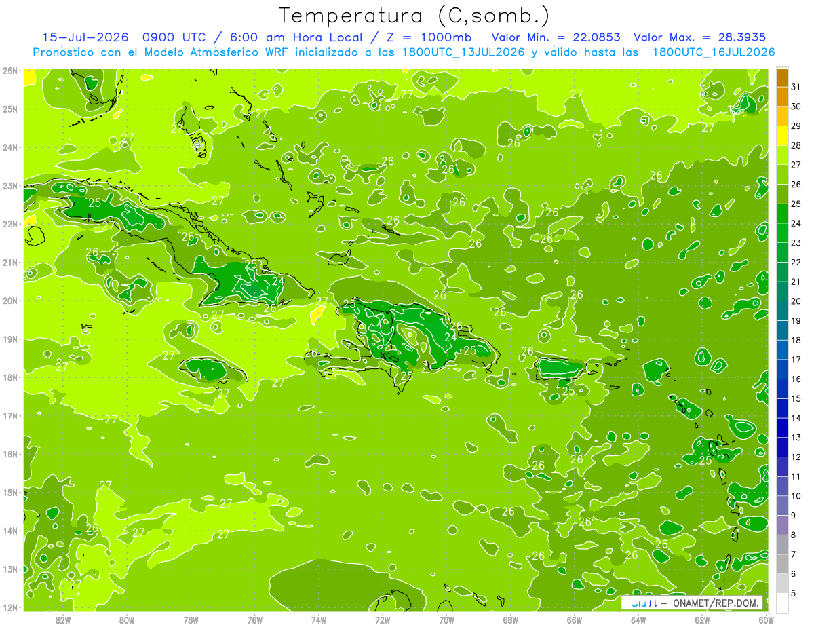The image size is (814, 629).
Task: Click the 17N latitude axis label
Action: tap(10, 416)
